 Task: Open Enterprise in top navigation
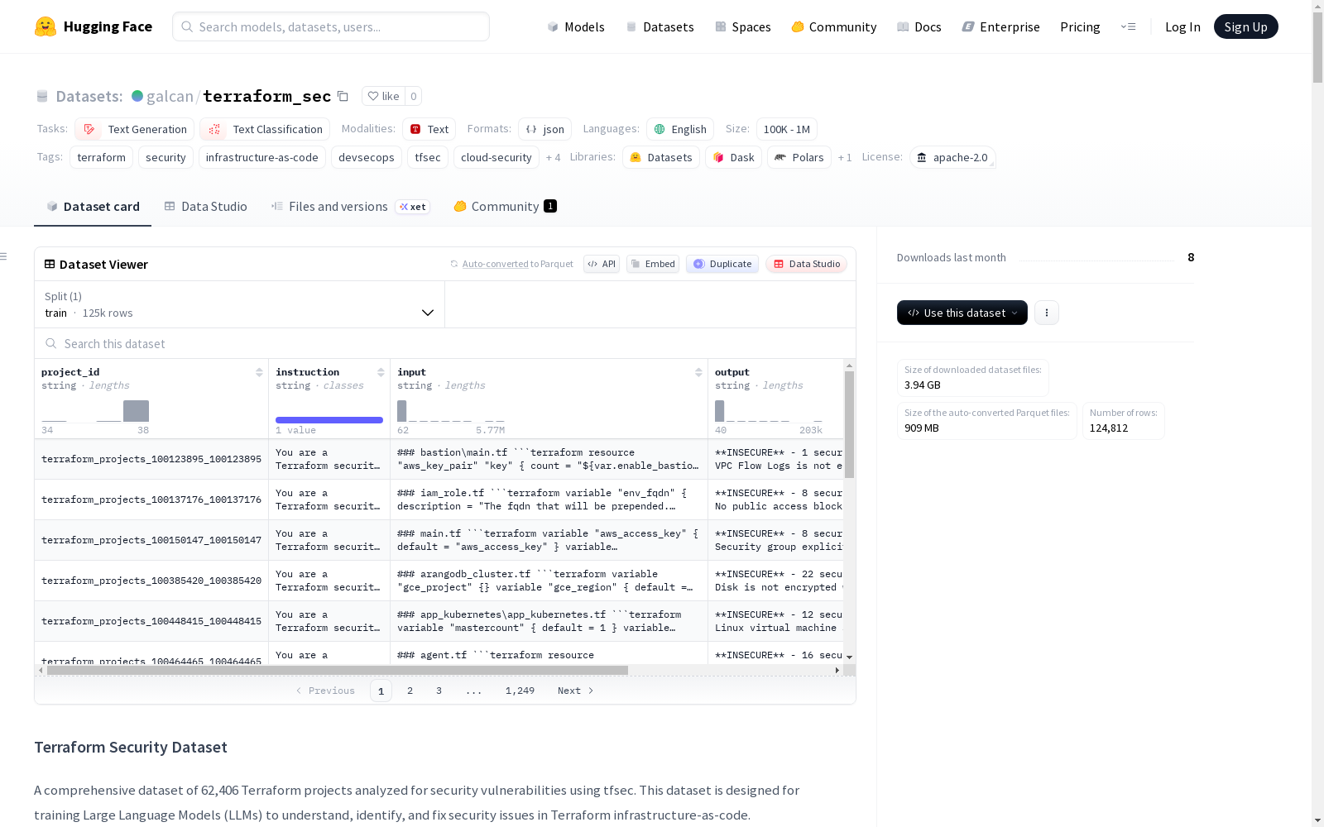(x=1001, y=26)
